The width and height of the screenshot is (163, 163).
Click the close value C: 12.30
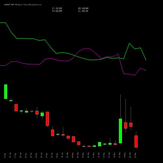pyautogui.click(x=57, y=8)
